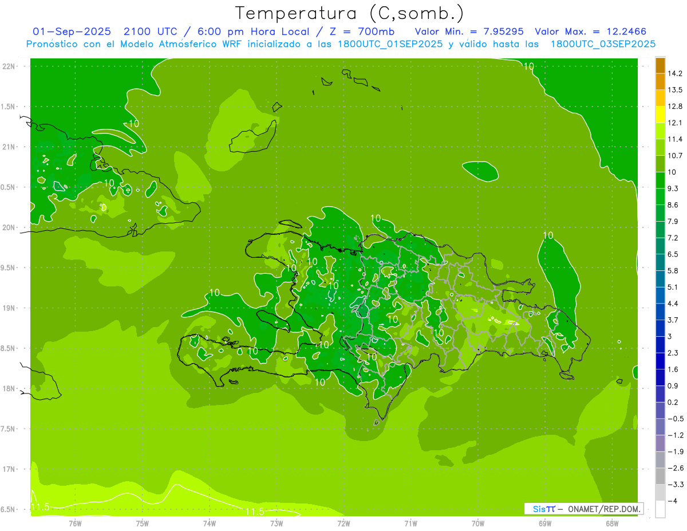The width and height of the screenshot is (687, 531).
Task: Click the 75W longitude axis label
Action: [x=143, y=523]
